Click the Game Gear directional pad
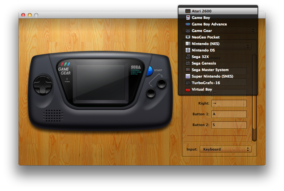 [x=42, y=85]
